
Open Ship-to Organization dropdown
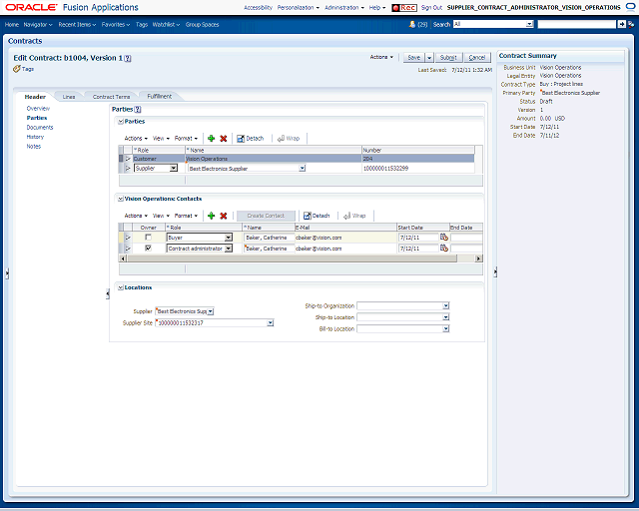click(446, 305)
